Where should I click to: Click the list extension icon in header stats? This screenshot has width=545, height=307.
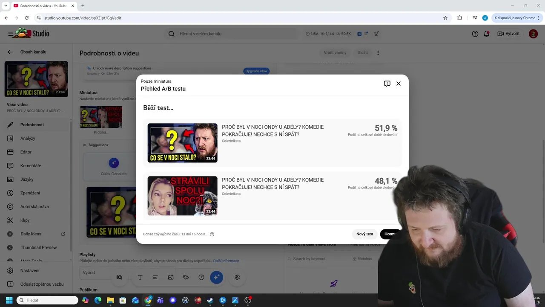tap(366, 34)
